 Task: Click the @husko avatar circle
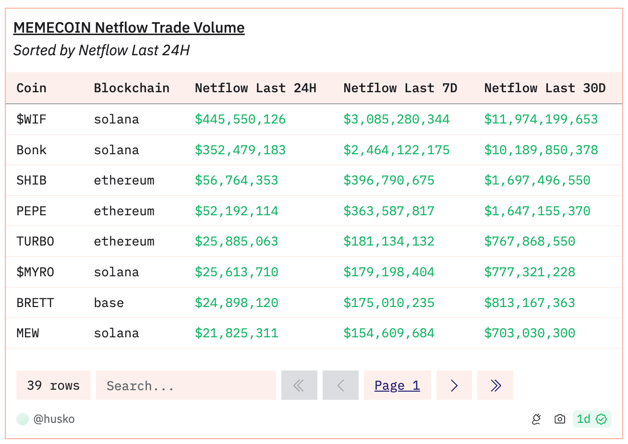[23, 419]
